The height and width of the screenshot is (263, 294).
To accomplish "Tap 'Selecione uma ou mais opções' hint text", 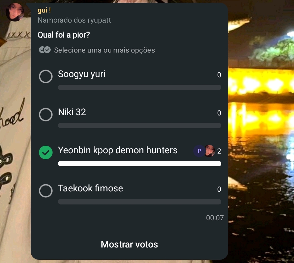I will 105,50.
